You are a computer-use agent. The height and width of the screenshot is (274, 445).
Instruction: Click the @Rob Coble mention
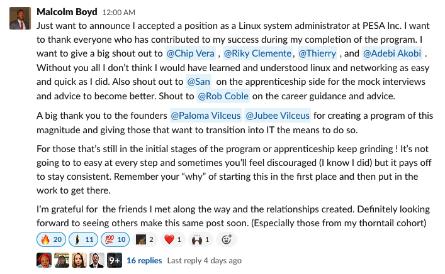(223, 96)
